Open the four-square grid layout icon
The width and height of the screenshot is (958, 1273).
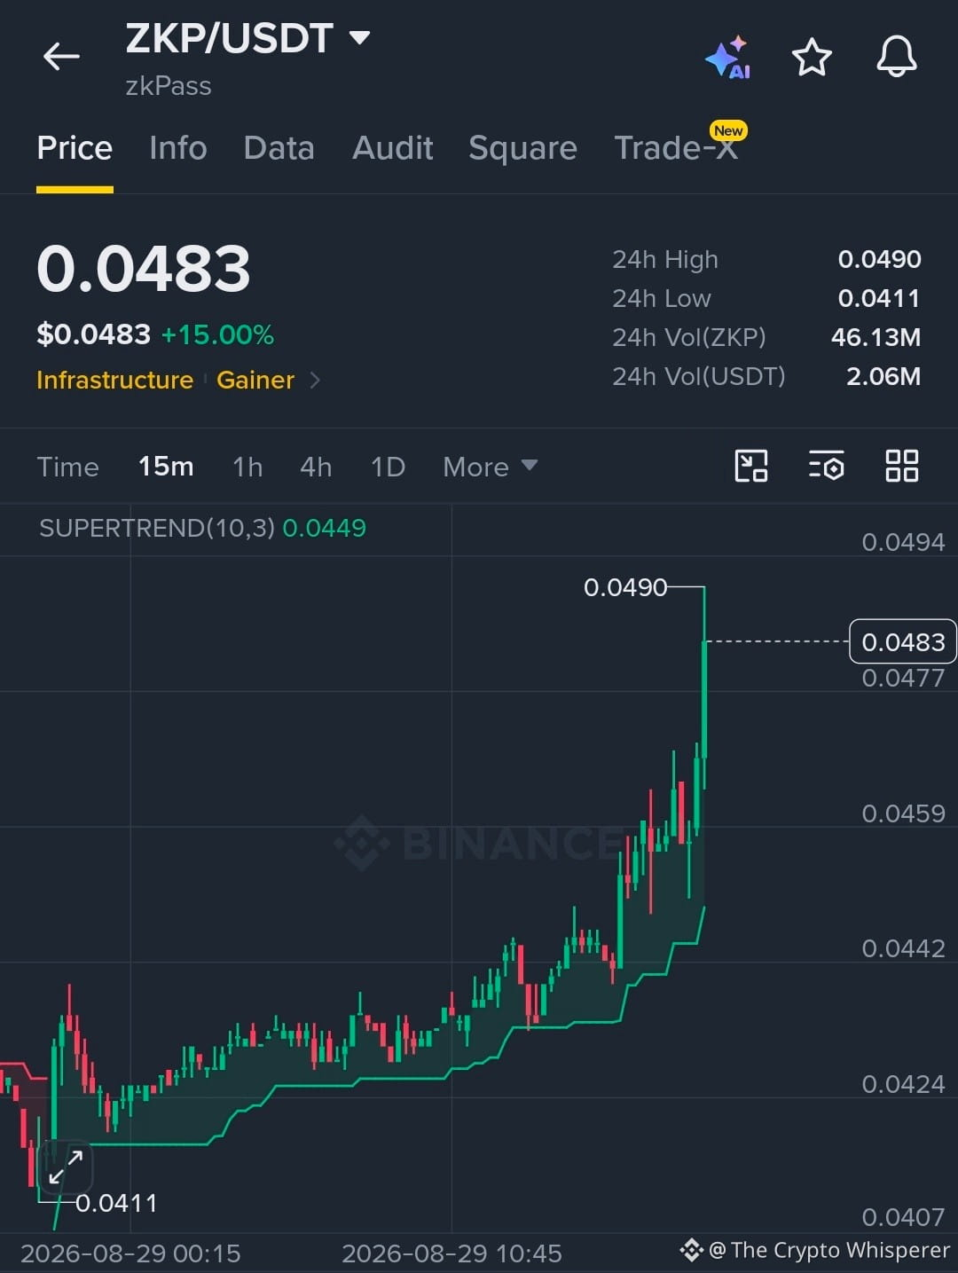point(901,466)
